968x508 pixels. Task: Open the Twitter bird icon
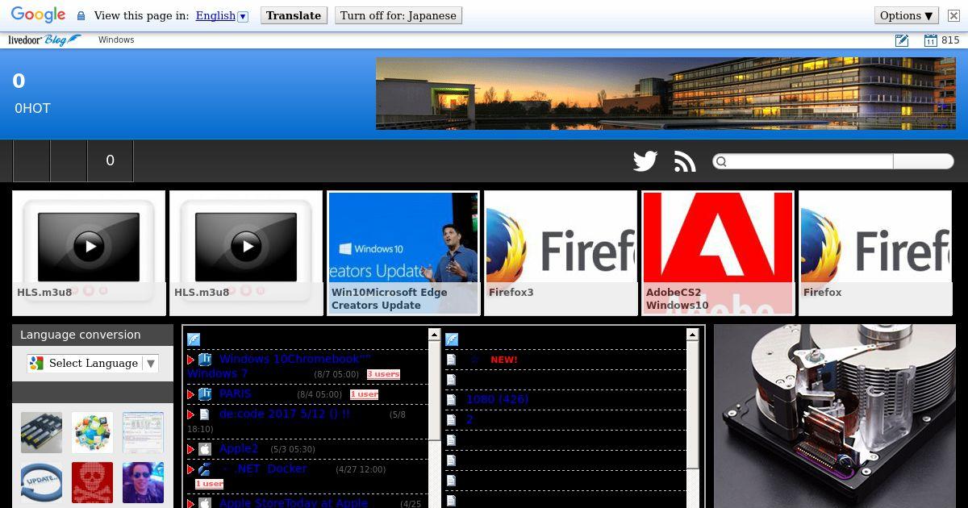pyautogui.click(x=645, y=161)
